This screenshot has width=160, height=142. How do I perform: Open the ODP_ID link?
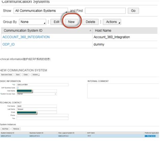click(x=8, y=44)
